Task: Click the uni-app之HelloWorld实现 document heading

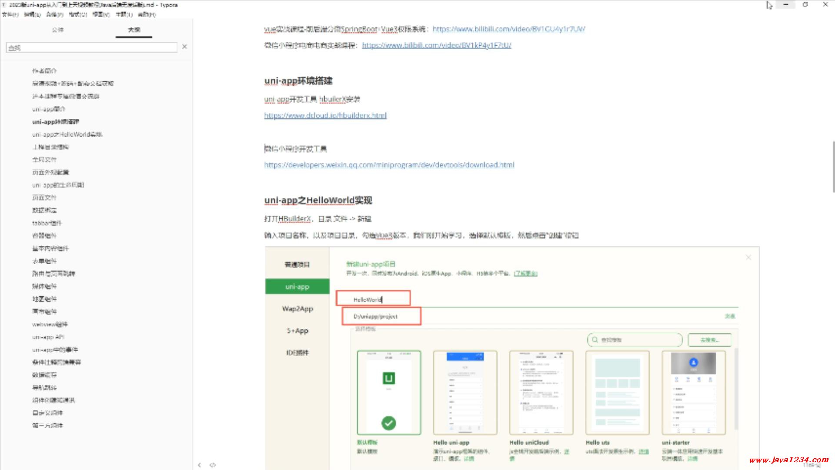Action: [x=318, y=200]
